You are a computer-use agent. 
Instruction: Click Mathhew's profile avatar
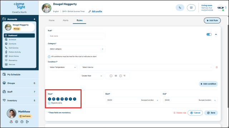pos(11,113)
